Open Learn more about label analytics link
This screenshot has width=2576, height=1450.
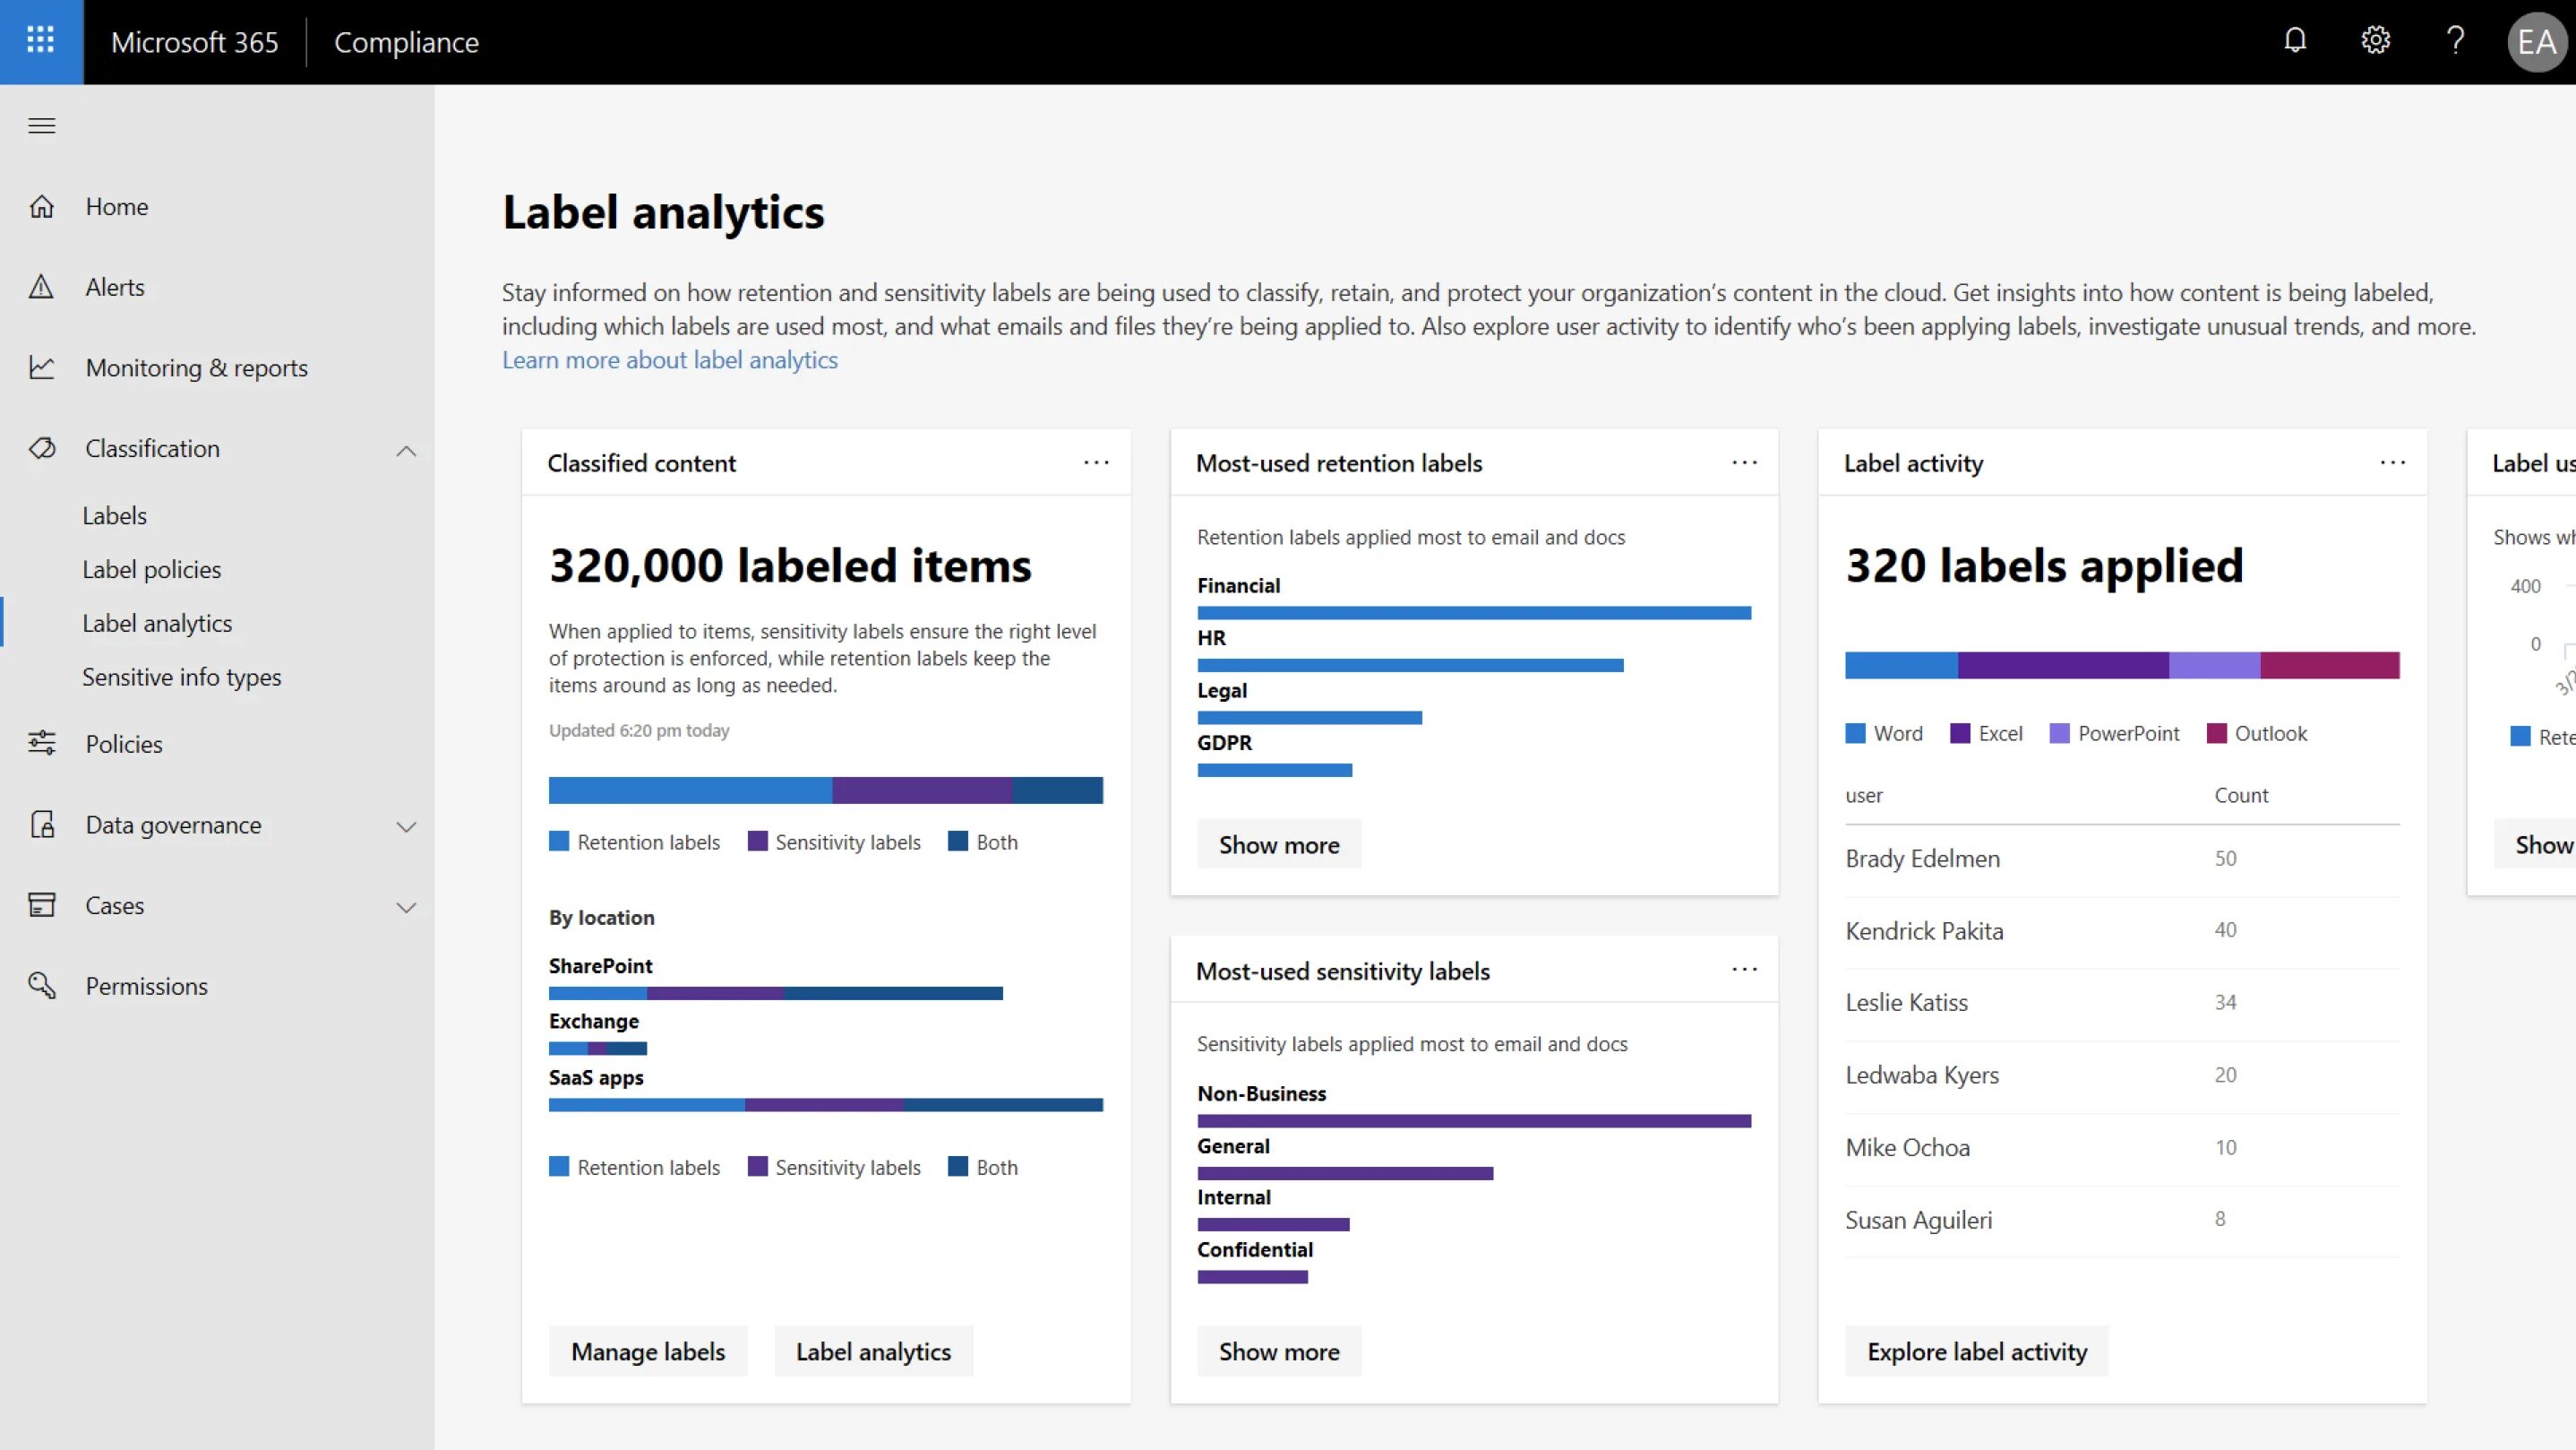pos(669,360)
